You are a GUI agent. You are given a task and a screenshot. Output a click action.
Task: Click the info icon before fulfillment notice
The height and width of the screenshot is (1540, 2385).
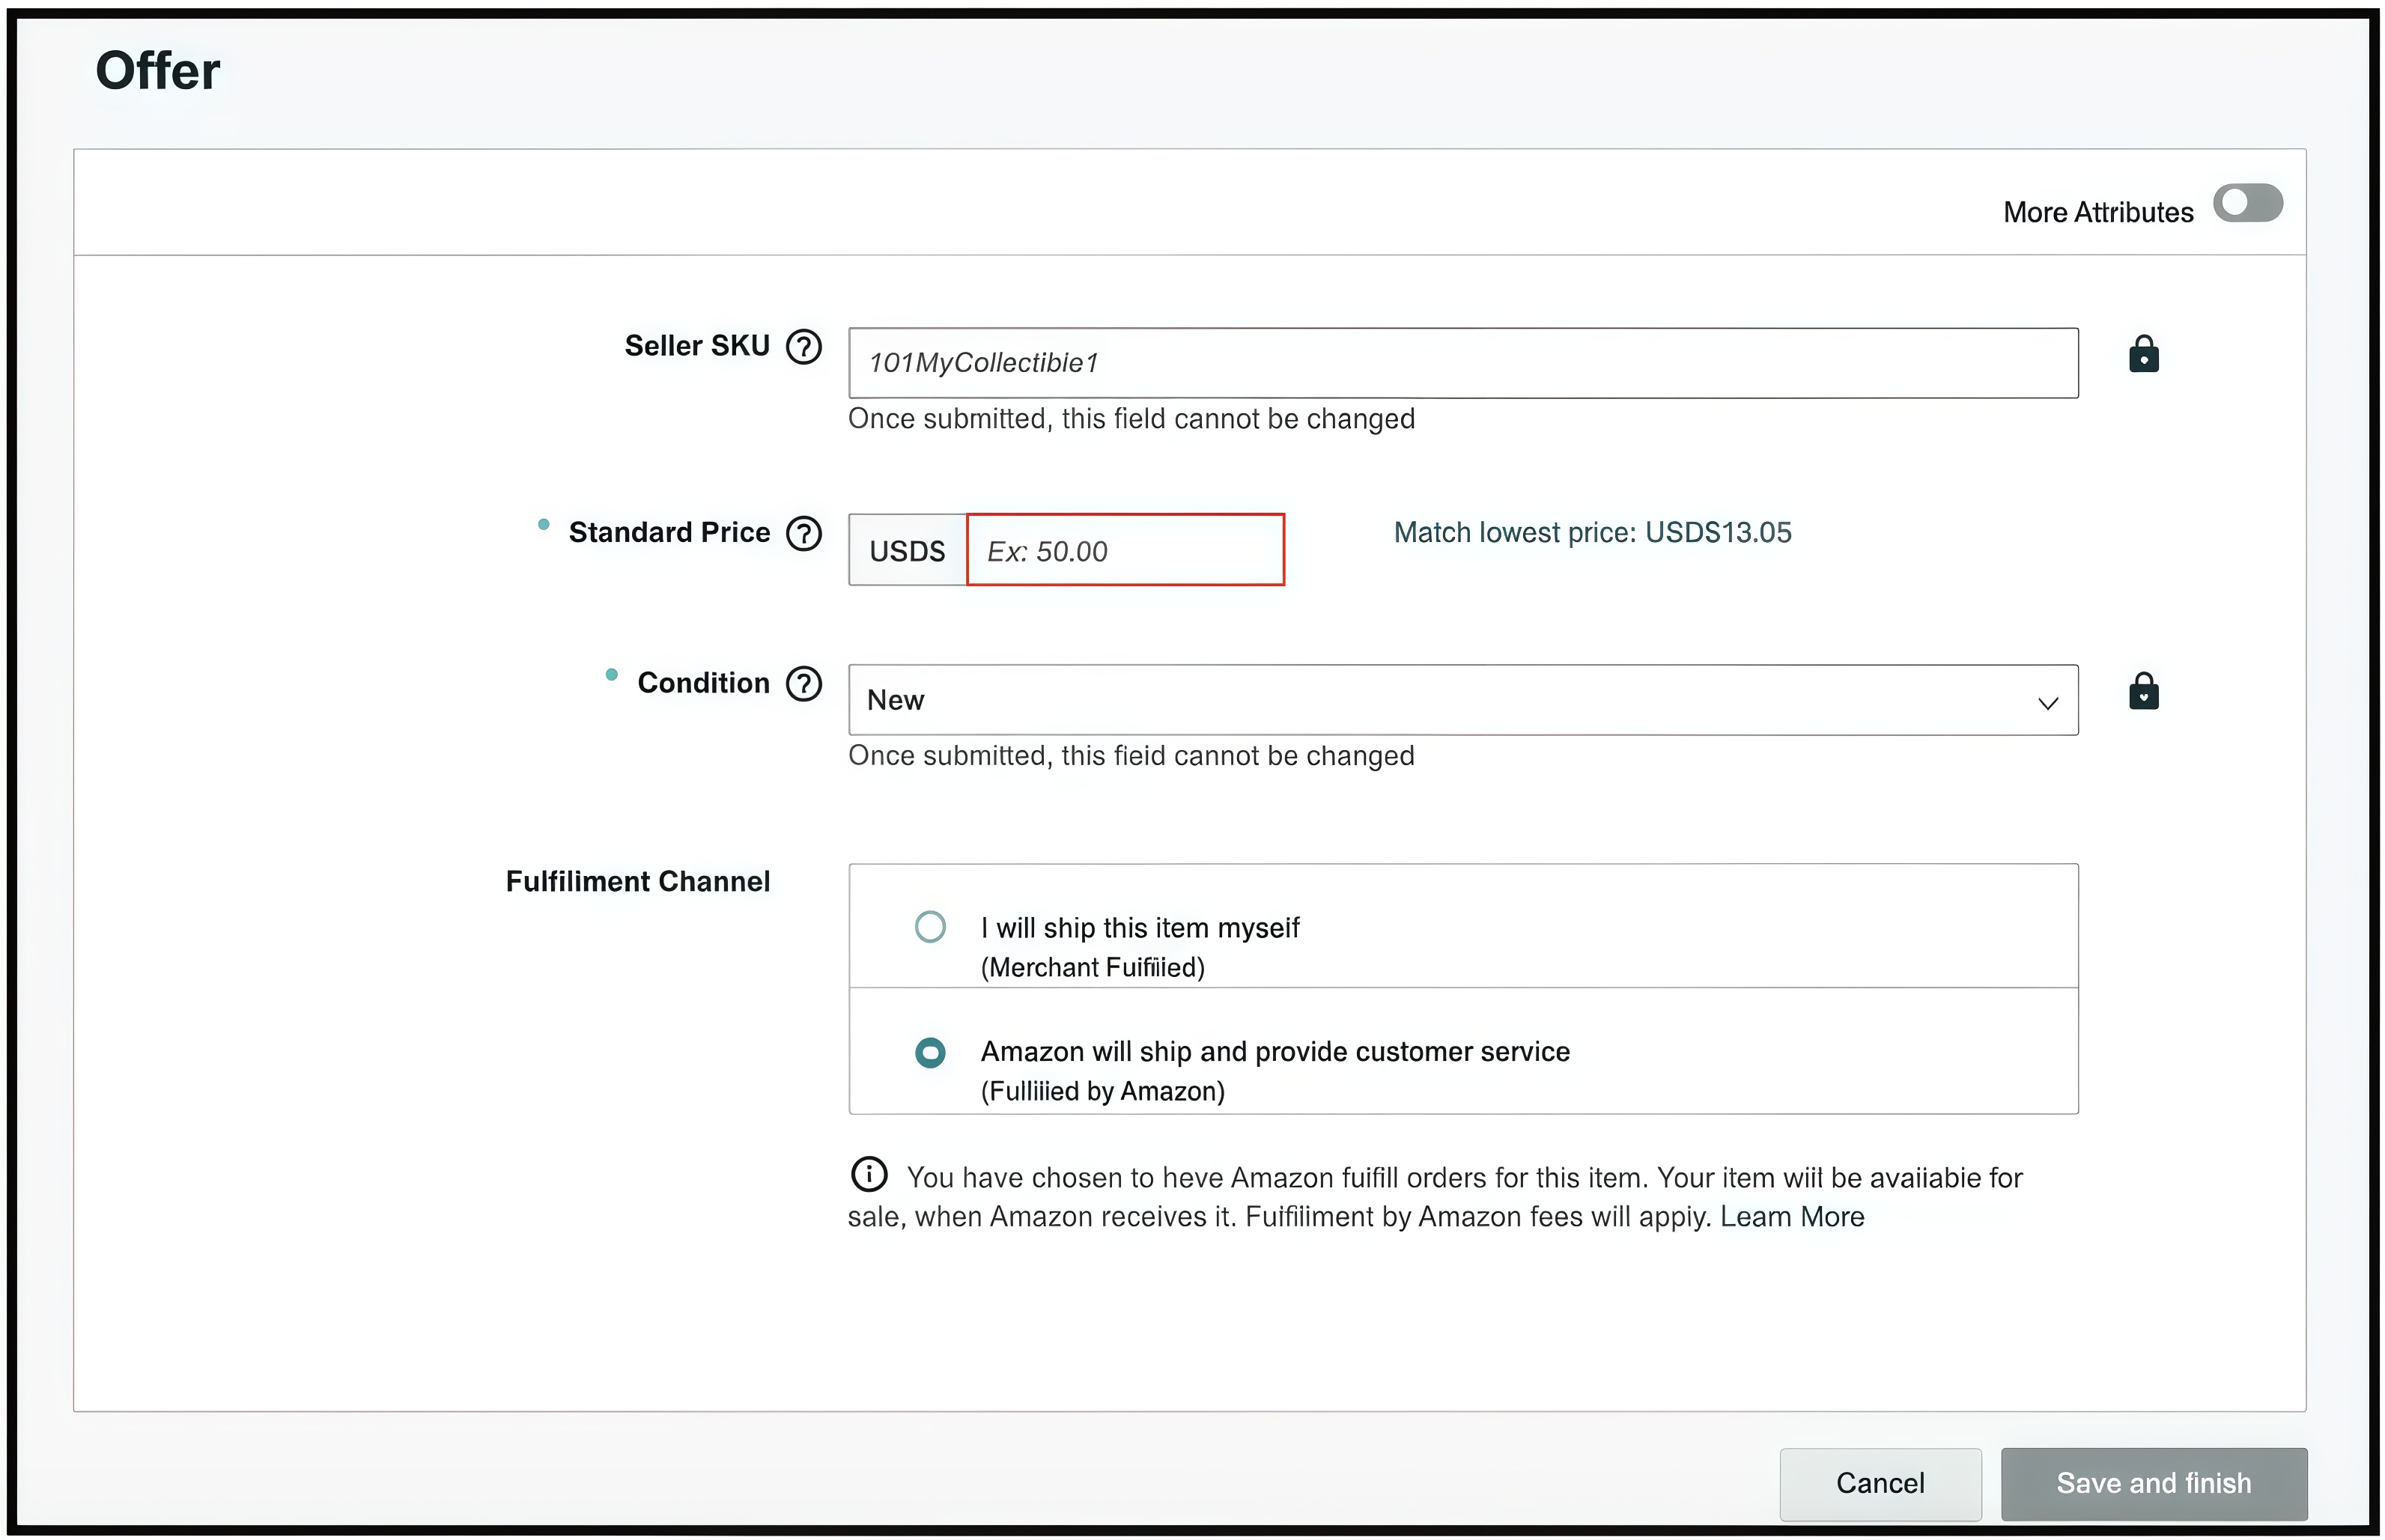pos(868,1174)
